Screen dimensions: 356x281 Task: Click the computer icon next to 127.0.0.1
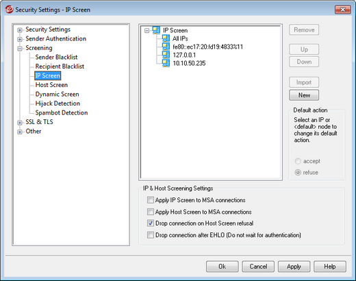pyautogui.click(x=166, y=55)
